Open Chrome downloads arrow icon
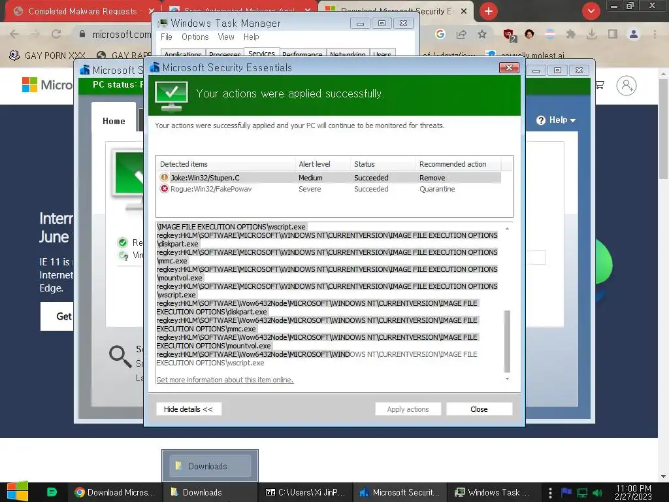669x502 pixels. coord(592,34)
